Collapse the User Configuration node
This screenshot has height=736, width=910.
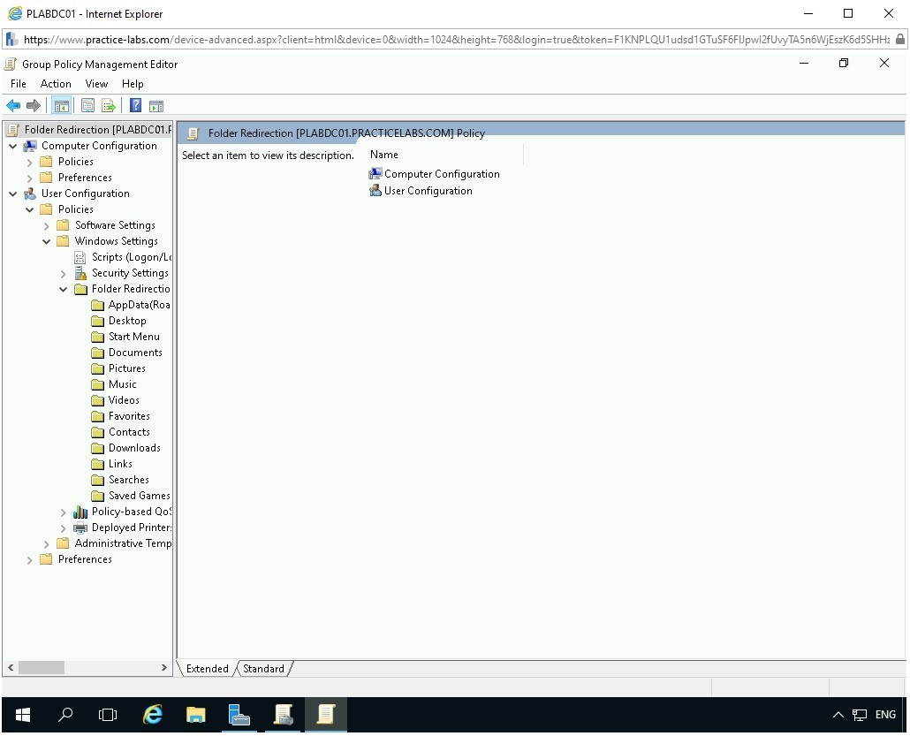click(12, 193)
